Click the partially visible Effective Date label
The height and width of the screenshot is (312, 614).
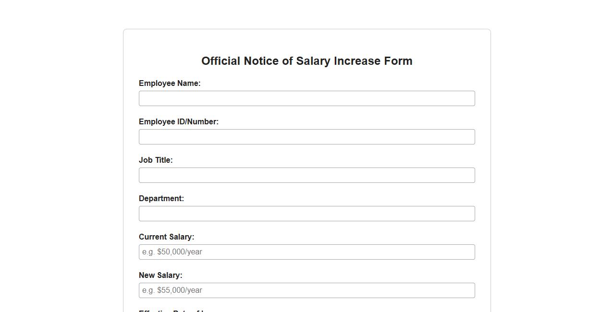171,311
